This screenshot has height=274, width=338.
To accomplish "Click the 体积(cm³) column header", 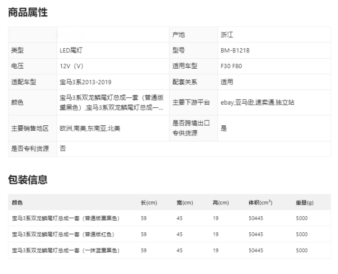I will click(260, 203).
